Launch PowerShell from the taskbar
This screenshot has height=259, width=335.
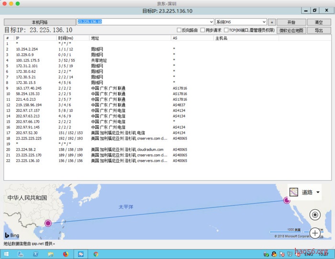point(36,254)
